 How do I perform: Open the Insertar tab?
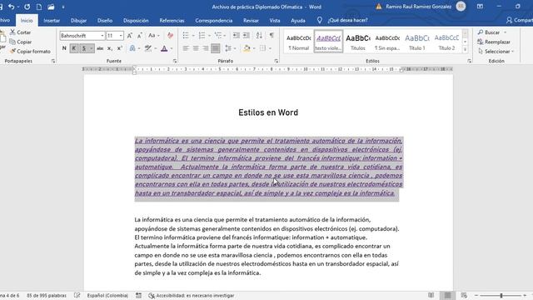[x=52, y=20]
